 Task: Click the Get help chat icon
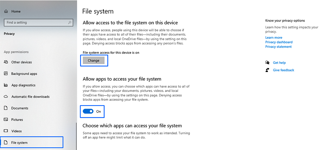click(x=267, y=62)
